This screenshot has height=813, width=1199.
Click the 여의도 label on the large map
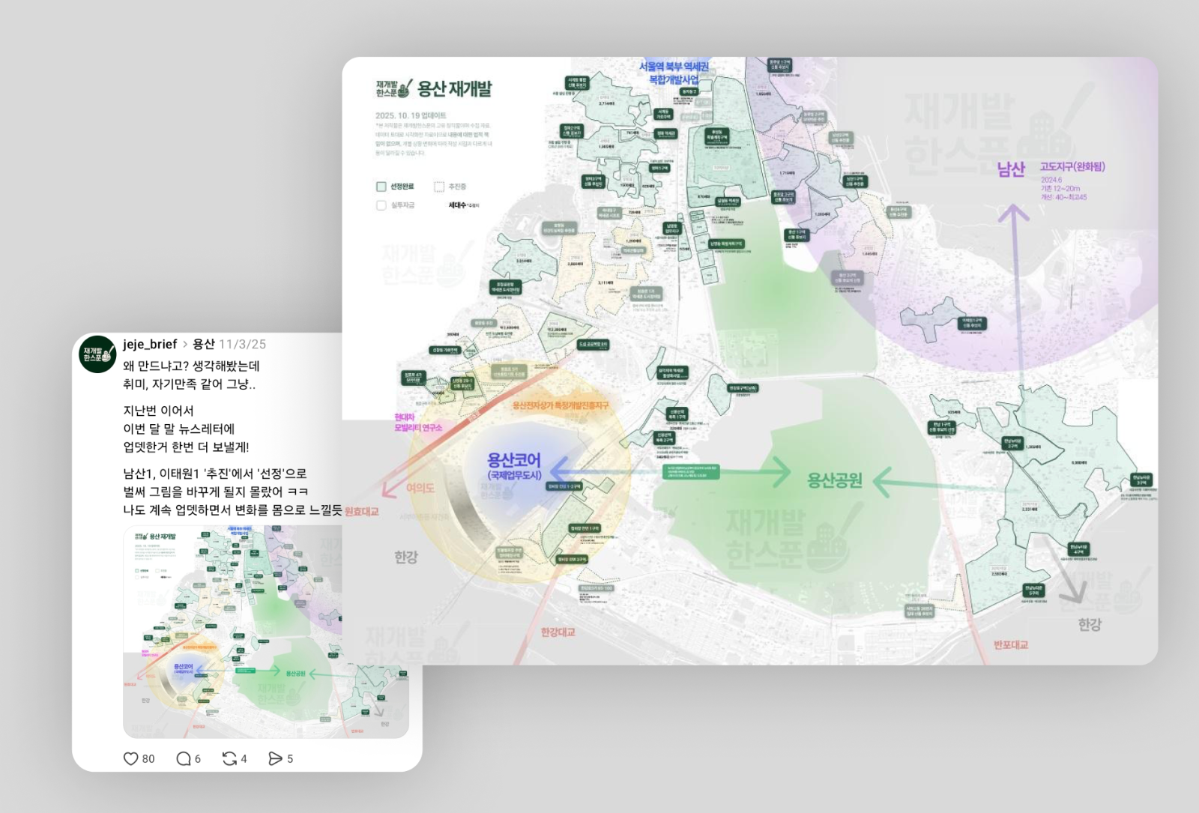[x=420, y=488]
